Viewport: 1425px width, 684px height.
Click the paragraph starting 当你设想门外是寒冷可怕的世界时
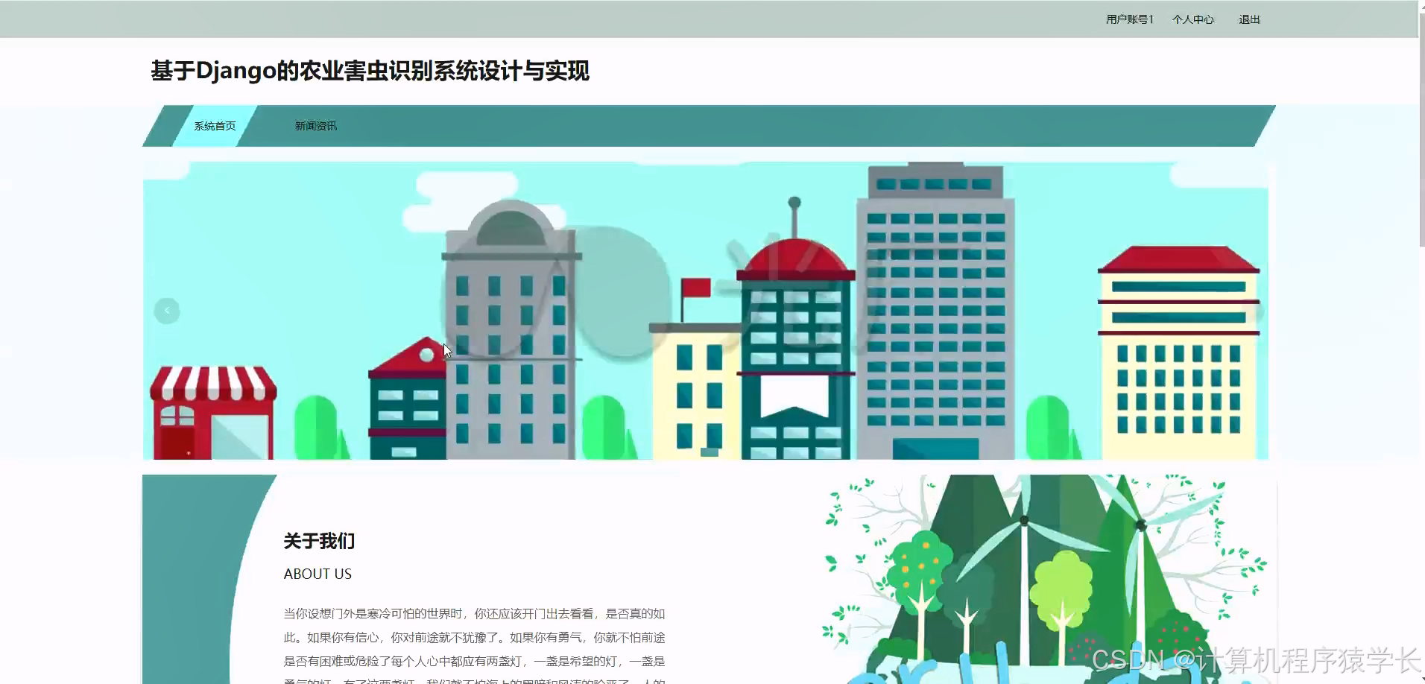tap(474, 647)
